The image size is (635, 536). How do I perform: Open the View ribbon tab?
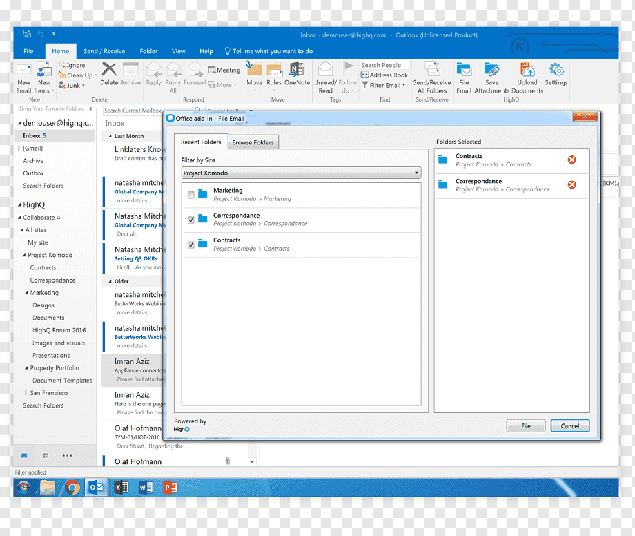tap(178, 51)
